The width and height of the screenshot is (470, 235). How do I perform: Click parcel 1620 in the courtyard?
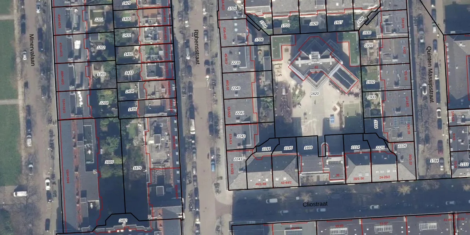point(315,94)
